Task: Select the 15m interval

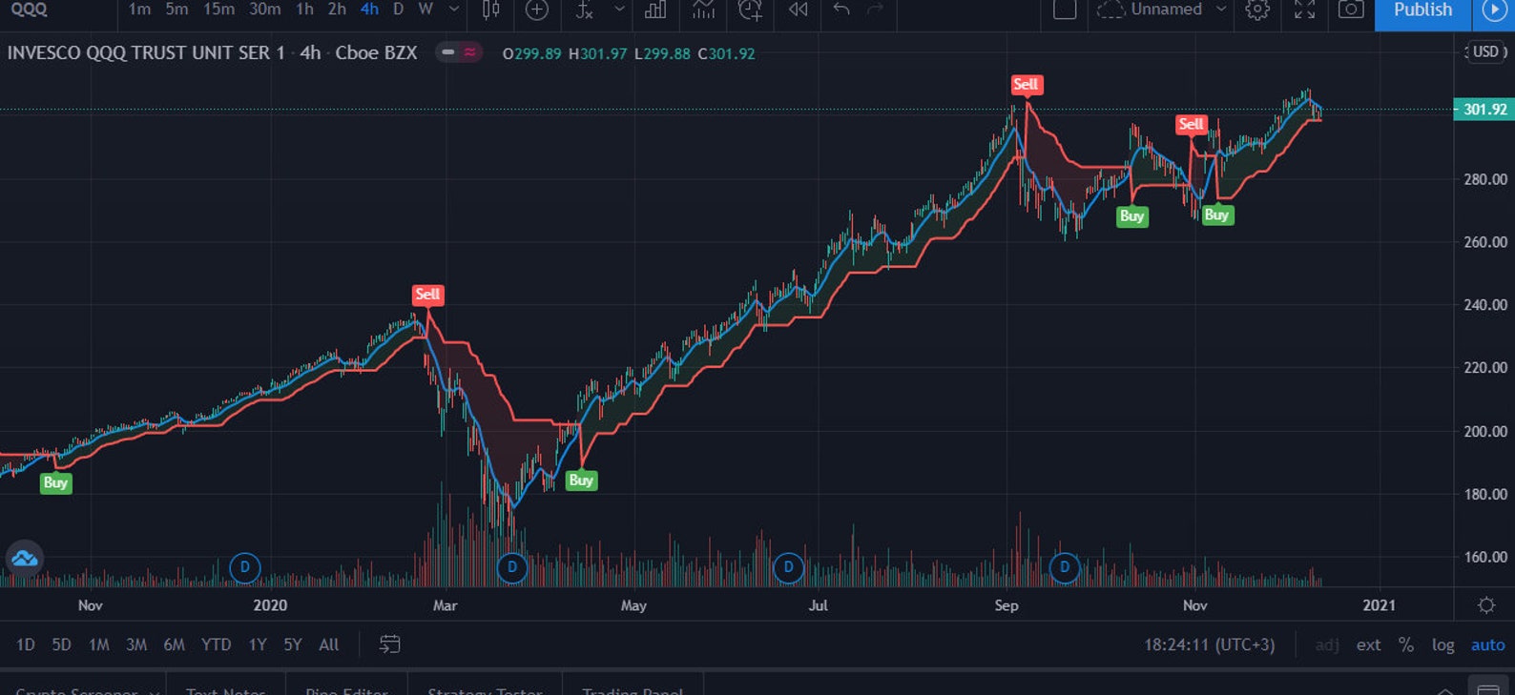Action: pyautogui.click(x=218, y=10)
